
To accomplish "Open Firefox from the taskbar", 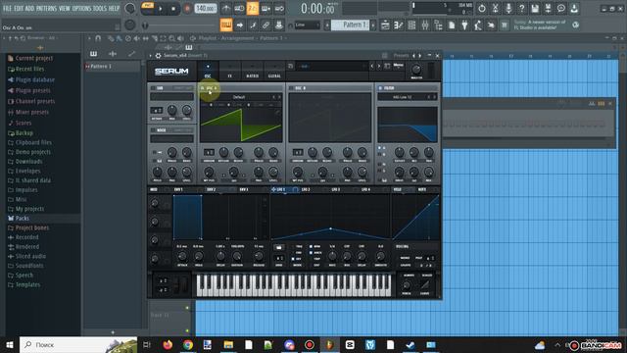I will coord(168,344).
